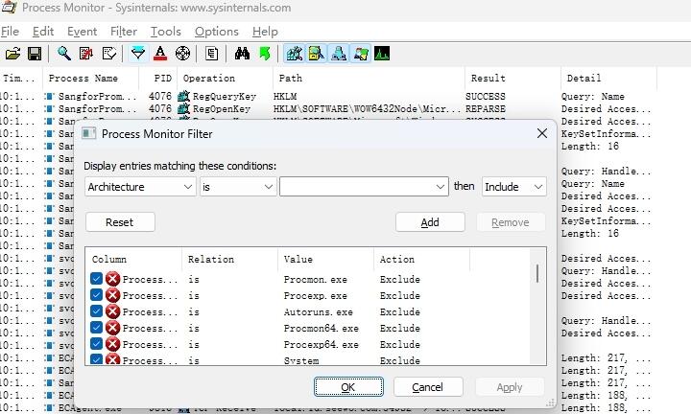
Task: Open the Options menu
Action: 216,32
